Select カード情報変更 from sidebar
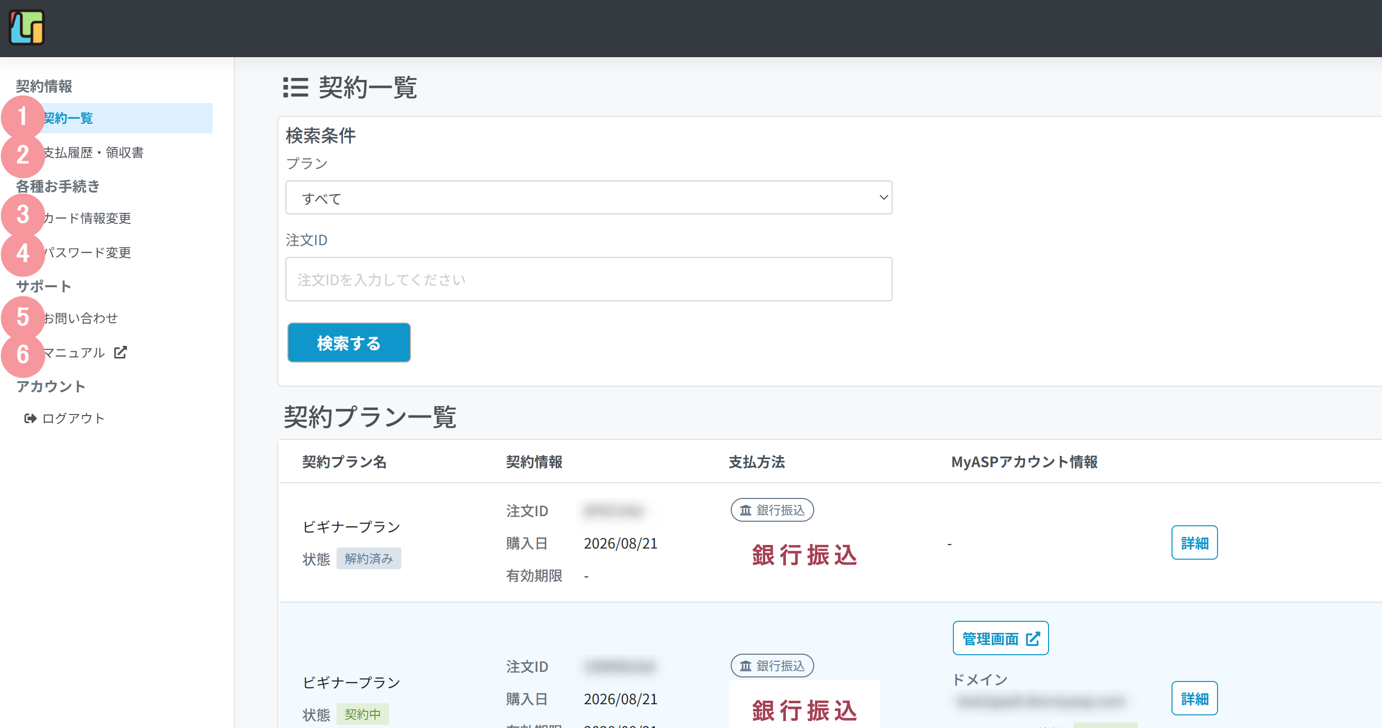 [x=87, y=218]
